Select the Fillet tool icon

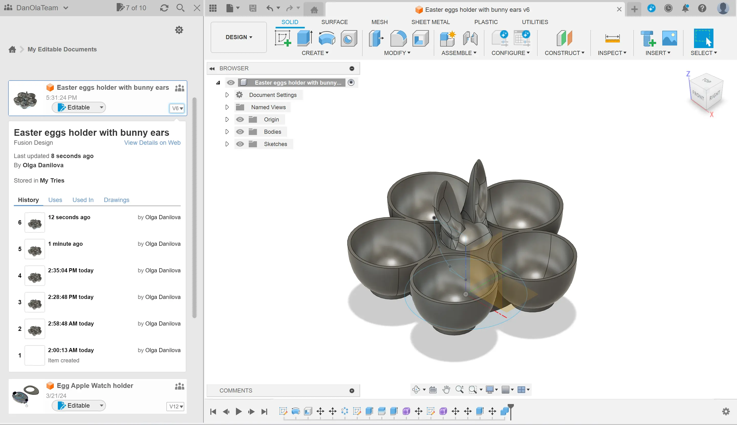click(398, 38)
